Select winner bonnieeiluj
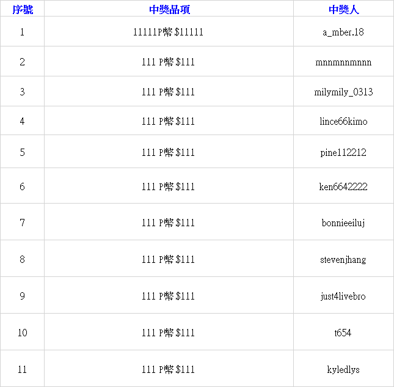 [x=343, y=223]
